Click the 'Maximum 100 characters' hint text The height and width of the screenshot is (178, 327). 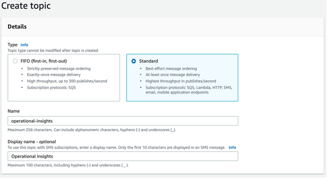[x=68, y=165]
